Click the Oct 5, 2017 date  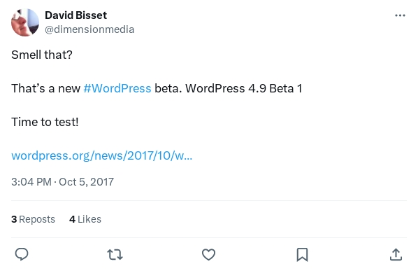click(87, 182)
